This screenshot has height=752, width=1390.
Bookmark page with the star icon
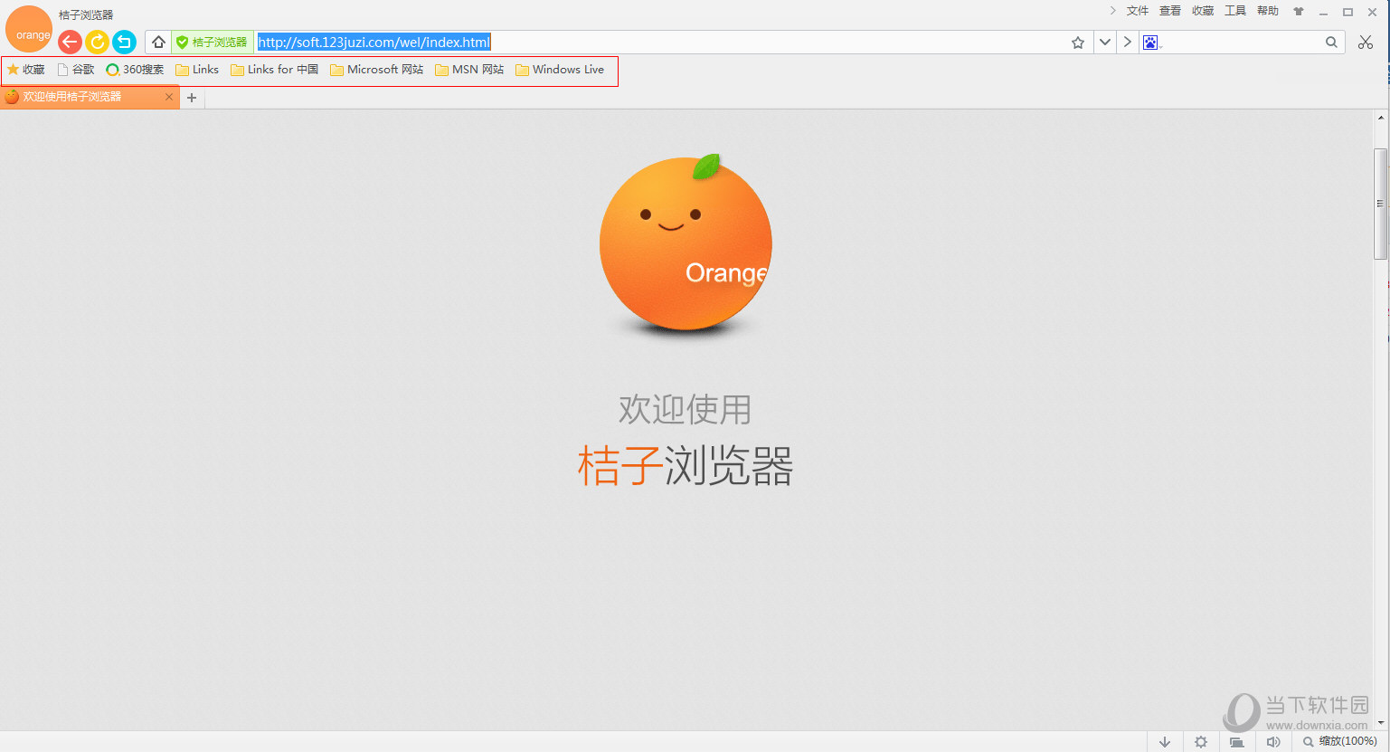pos(1077,43)
